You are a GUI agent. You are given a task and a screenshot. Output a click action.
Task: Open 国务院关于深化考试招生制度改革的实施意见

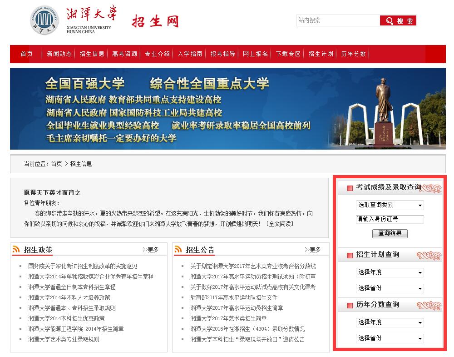[x=83, y=266]
